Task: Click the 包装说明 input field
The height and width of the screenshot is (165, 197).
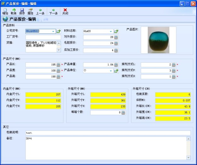Action: point(108,133)
